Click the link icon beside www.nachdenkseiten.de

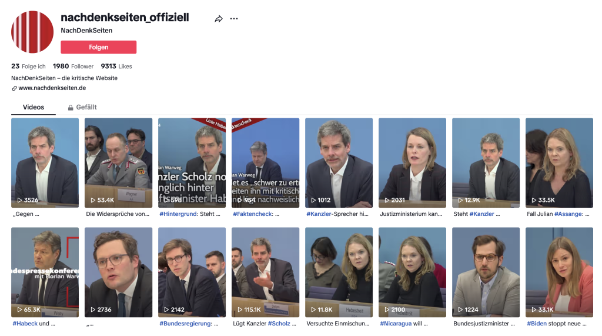pyautogui.click(x=14, y=88)
